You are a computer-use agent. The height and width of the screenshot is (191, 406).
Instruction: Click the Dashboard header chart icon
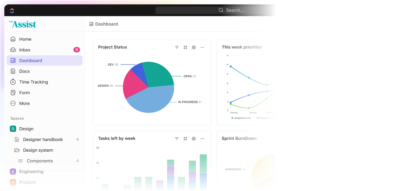pos(91,24)
